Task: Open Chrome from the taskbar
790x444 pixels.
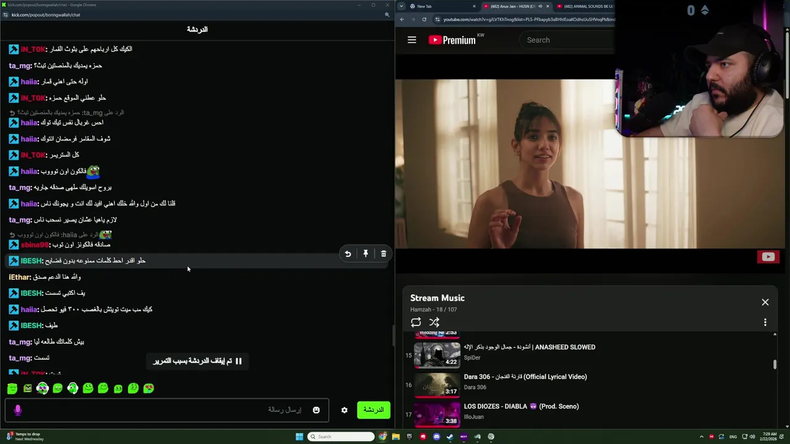Action: 383,437
